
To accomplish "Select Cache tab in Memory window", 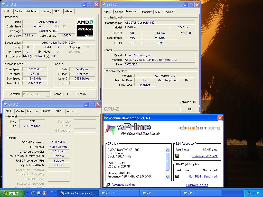I will coord(20,111).
